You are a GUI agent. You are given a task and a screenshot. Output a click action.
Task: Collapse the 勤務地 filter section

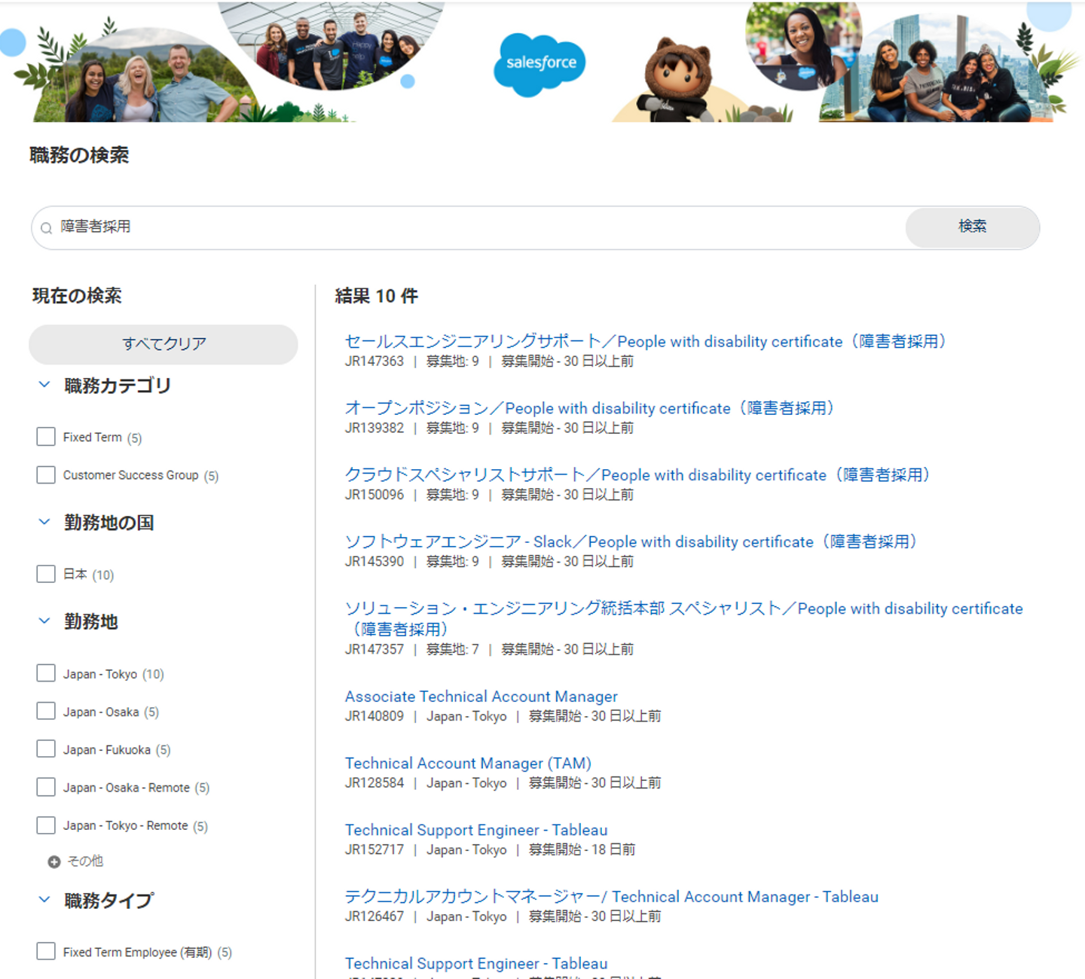(44, 621)
